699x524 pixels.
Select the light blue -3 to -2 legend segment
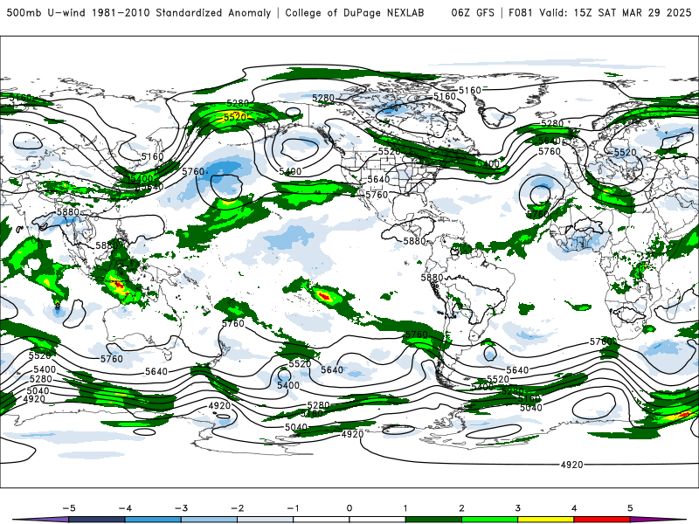209,520
